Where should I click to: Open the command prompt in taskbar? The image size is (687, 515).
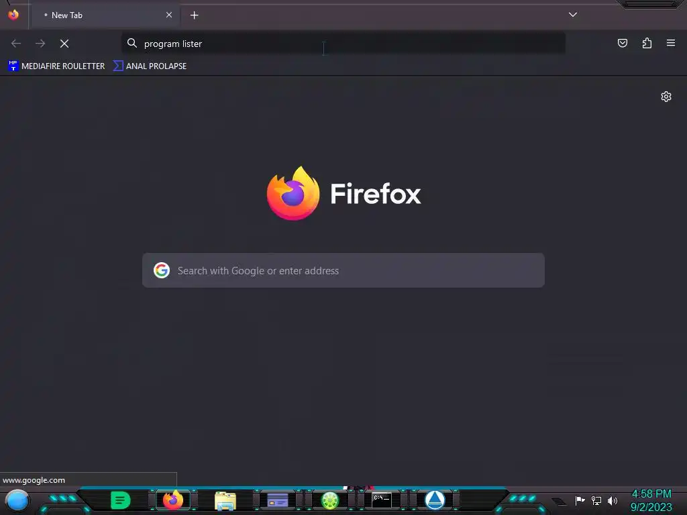(382, 500)
